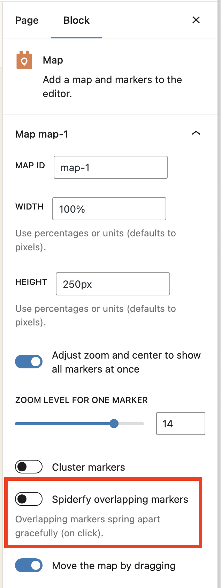Focus the WIDTH field showing 100%
The height and width of the screenshot is (588, 221).
point(109,209)
